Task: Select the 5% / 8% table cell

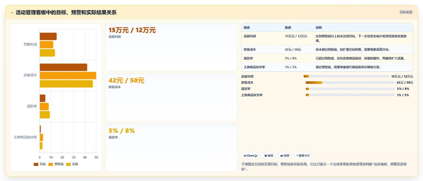Action: point(298,58)
